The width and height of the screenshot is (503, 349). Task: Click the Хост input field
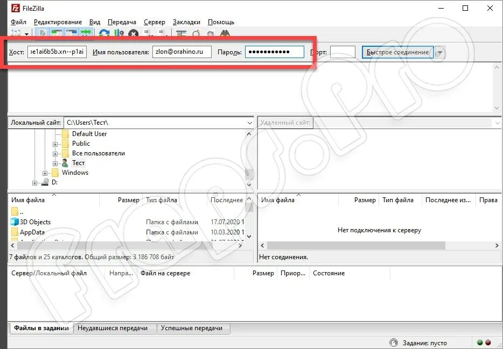tap(57, 52)
